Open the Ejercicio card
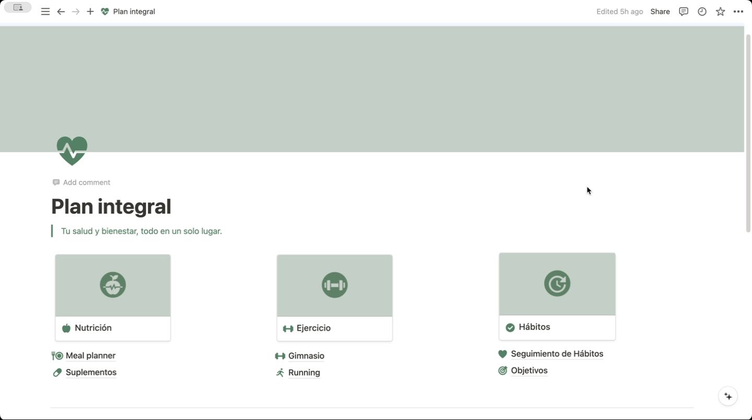Screen dimensions: 752x420 click(334, 297)
